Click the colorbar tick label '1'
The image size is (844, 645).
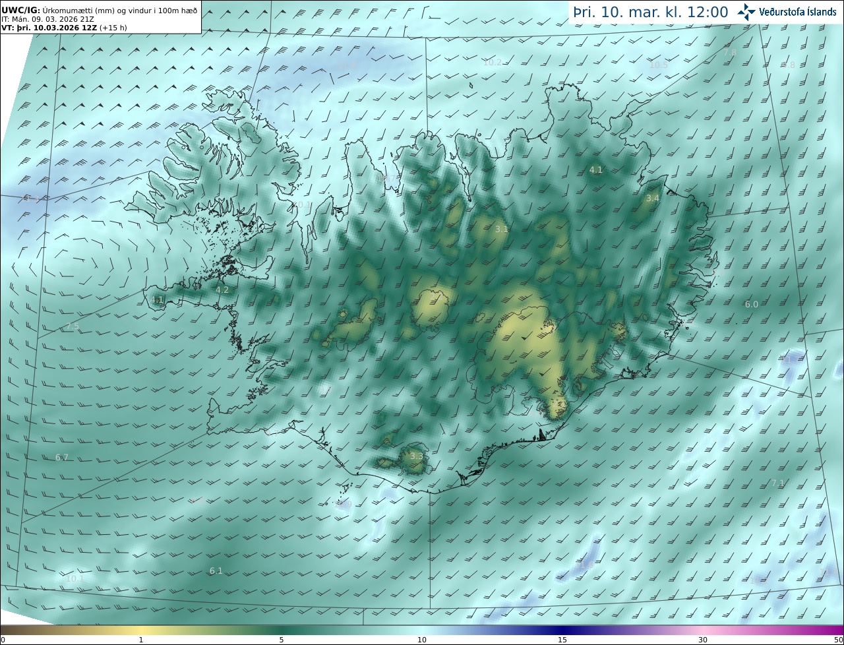point(141,640)
